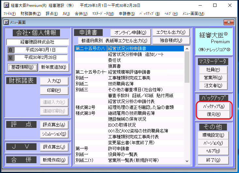The height and width of the screenshot is (173, 239).
Task: Click the 注文者(D) button
Action: 213,86
